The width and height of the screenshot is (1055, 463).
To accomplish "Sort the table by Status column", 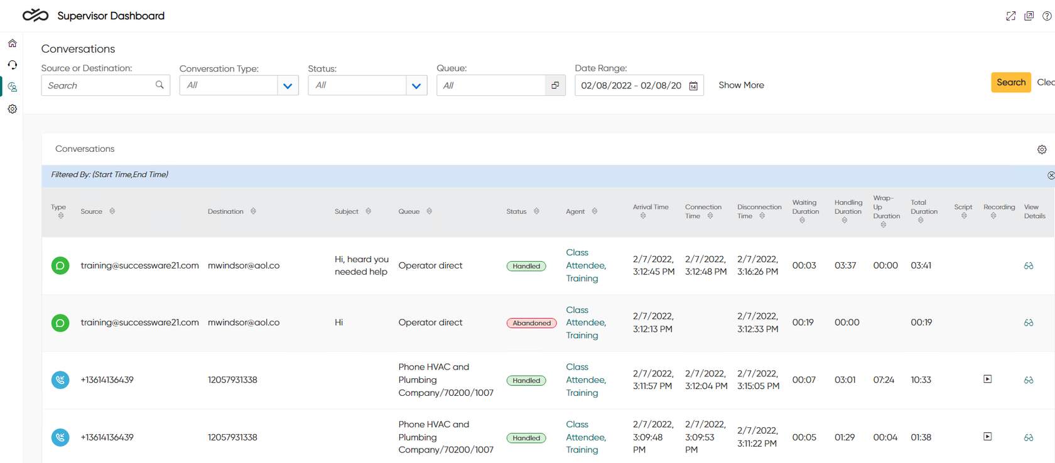I will point(536,211).
